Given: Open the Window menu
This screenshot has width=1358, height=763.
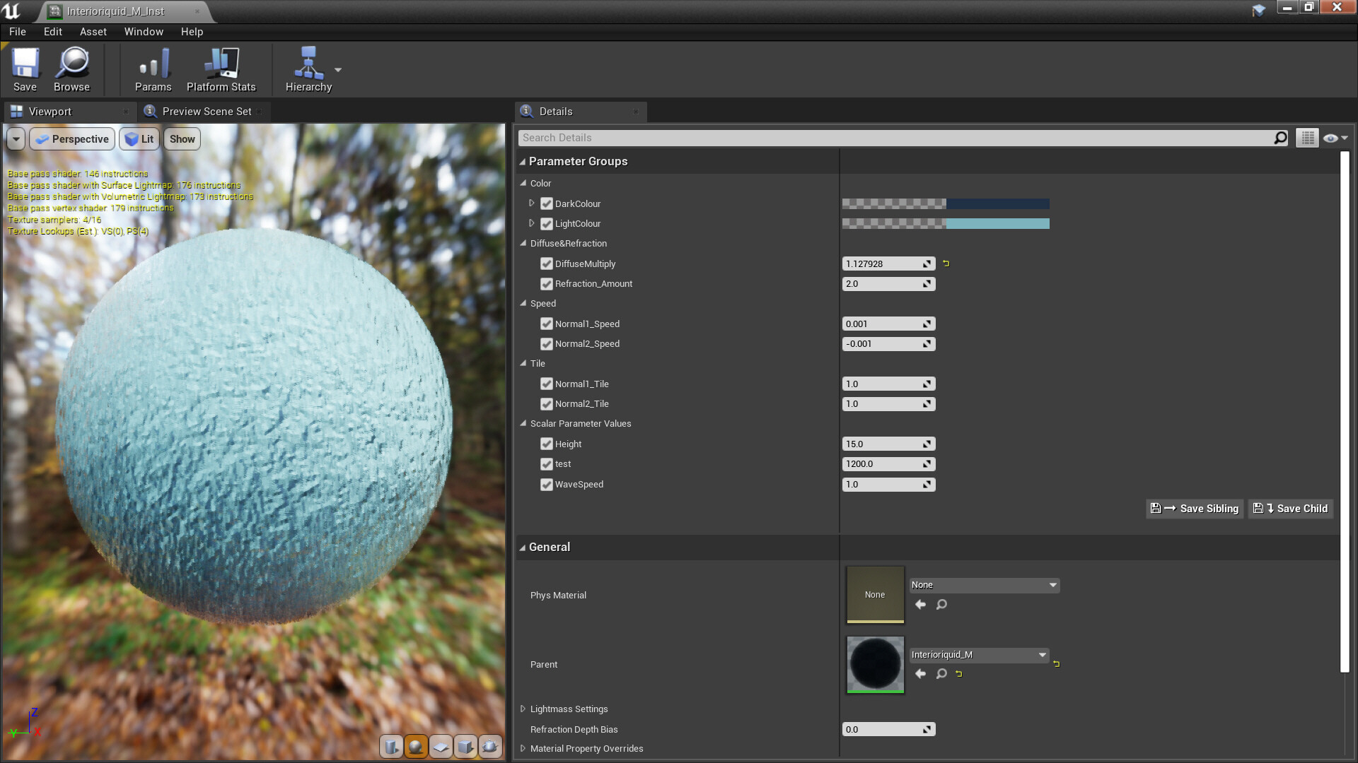Looking at the screenshot, I should 144,32.
